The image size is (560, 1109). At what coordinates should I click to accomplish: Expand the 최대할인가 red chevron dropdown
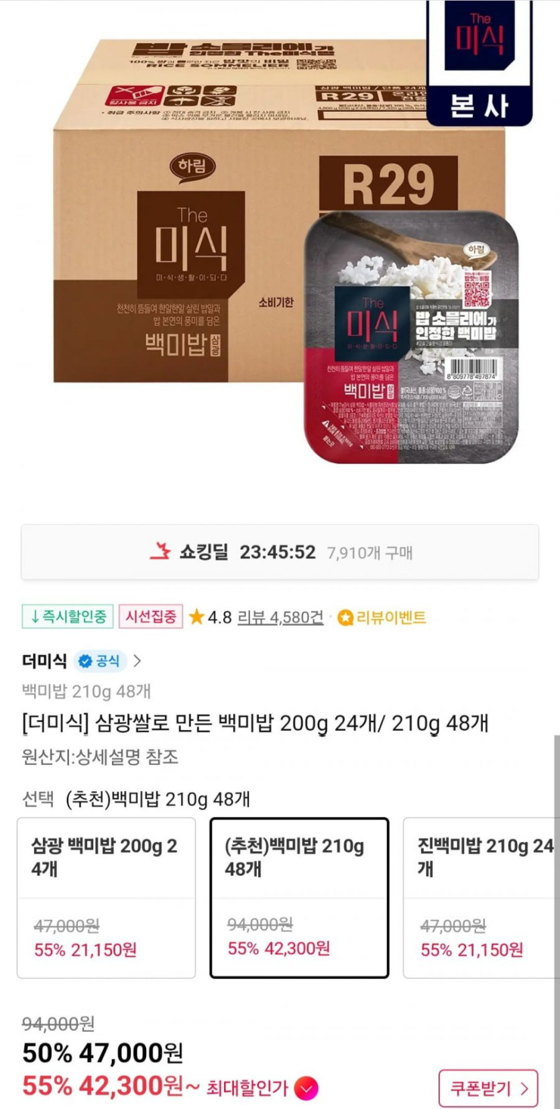click(x=306, y=1088)
